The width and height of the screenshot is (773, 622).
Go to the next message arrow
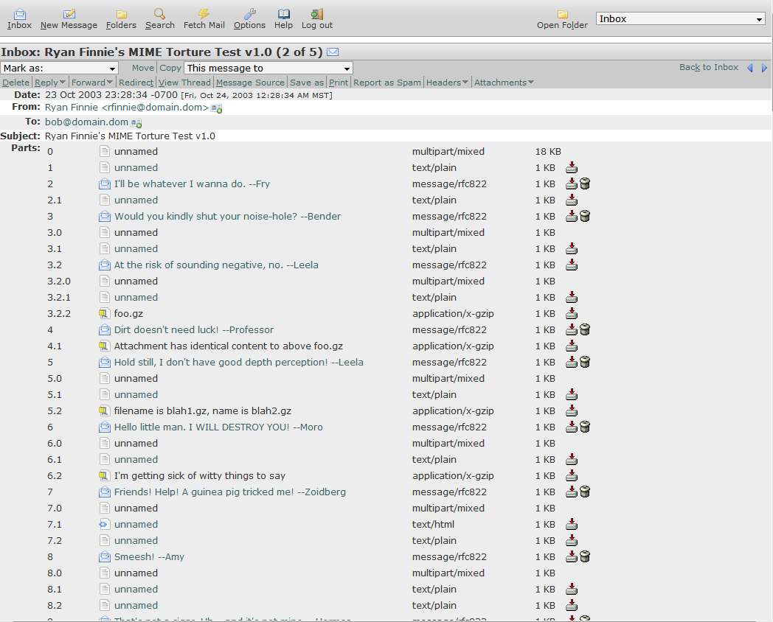click(764, 68)
